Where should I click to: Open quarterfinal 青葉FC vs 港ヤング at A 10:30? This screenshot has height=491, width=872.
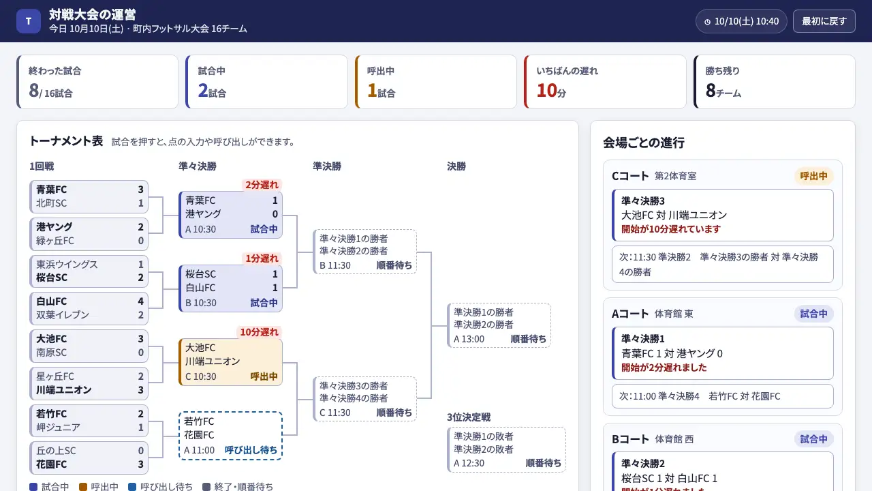(231, 215)
